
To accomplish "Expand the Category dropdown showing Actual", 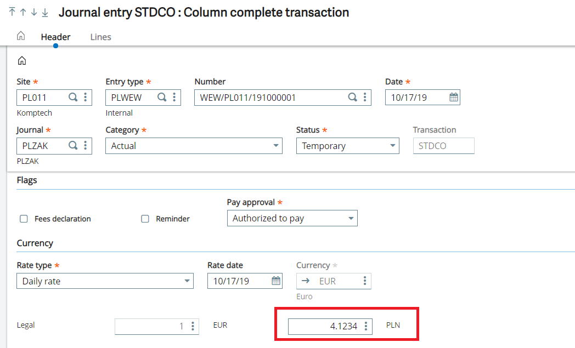I will click(x=194, y=146).
